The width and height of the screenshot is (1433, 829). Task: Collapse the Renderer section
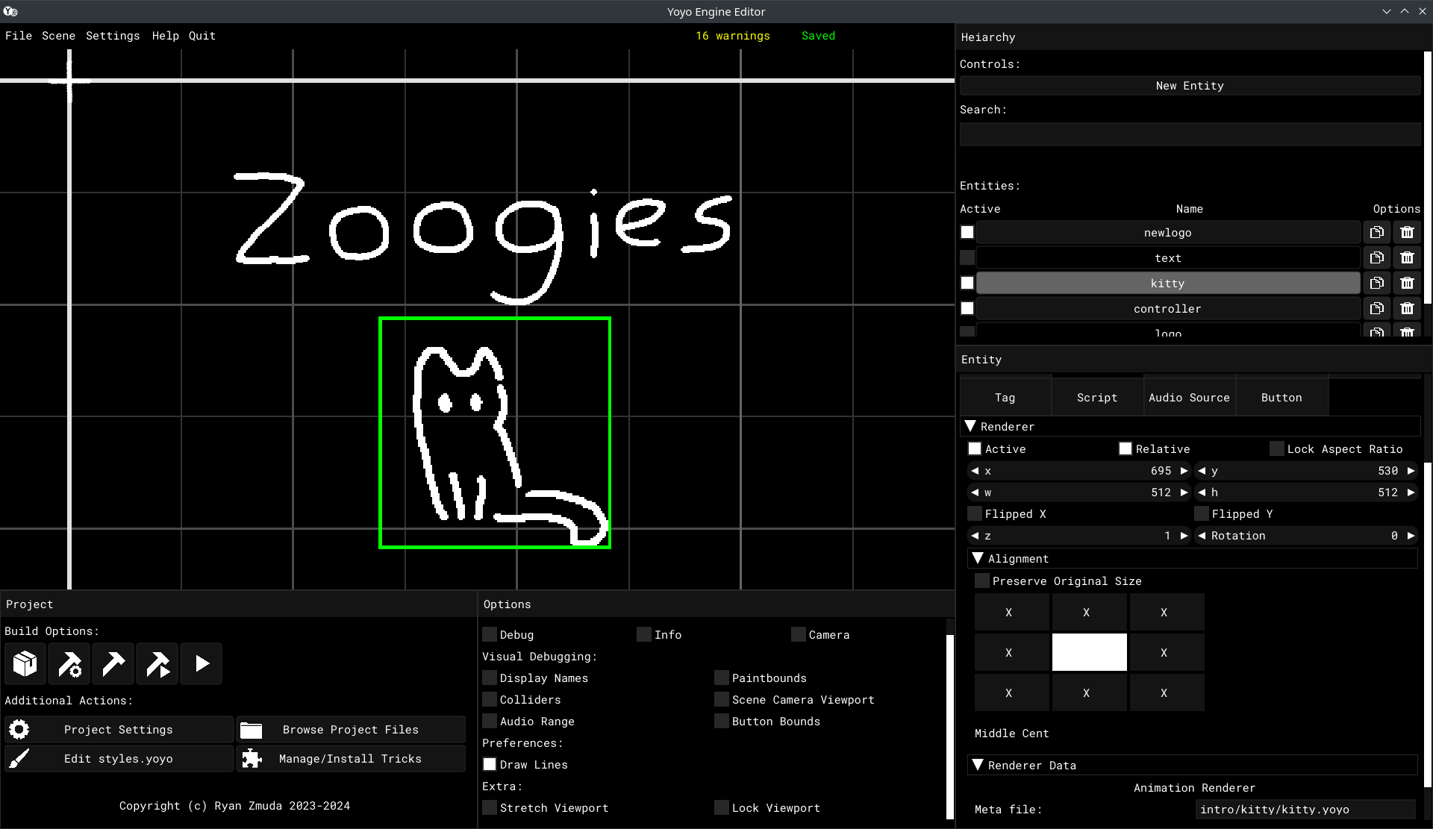[x=971, y=427]
